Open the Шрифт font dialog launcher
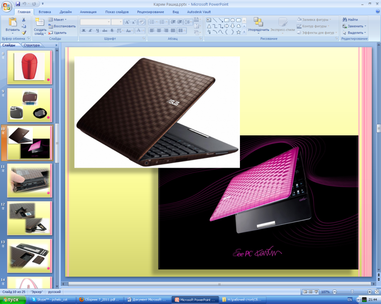Viewport: 381px width, 304px height. tap(144, 38)
